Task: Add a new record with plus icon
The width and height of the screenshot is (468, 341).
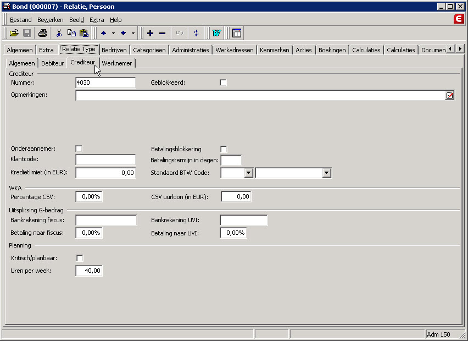Action: pos(150,33)
